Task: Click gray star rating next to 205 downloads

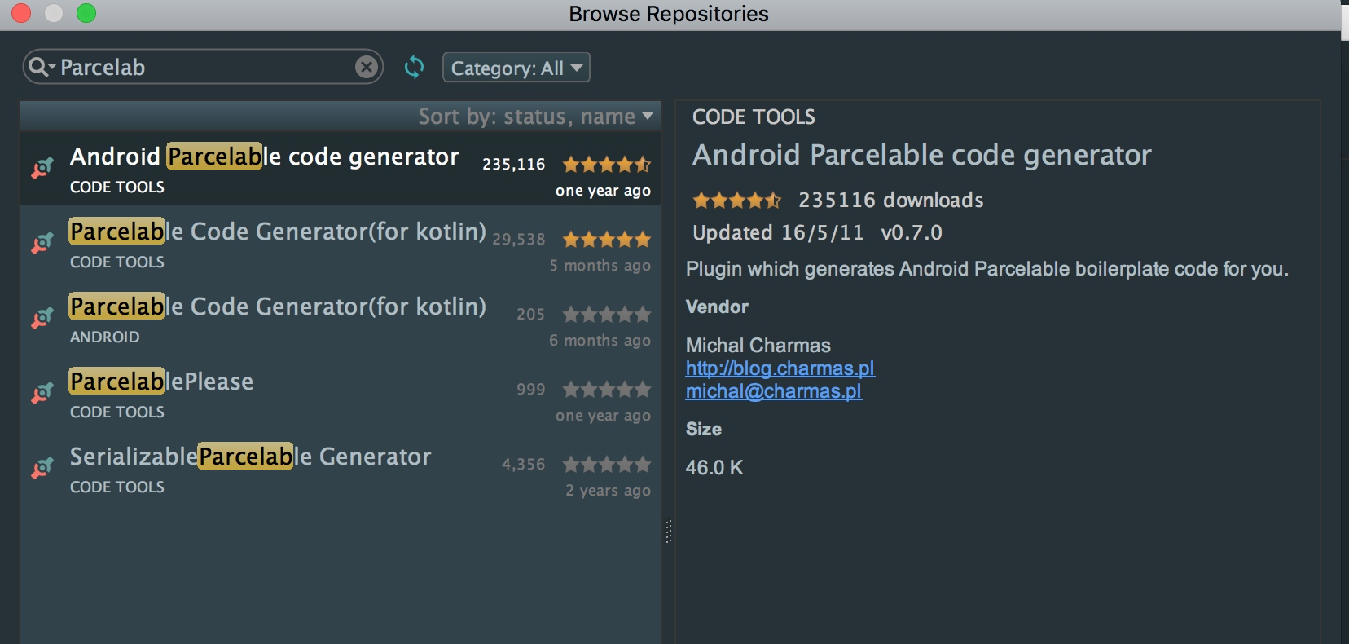Action: pyautogui.click(x=607, y=315)
